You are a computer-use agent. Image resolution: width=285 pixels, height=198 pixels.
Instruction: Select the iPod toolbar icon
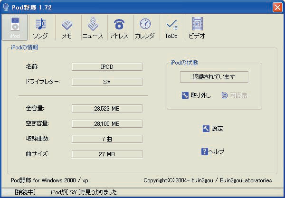click(15, 28)
